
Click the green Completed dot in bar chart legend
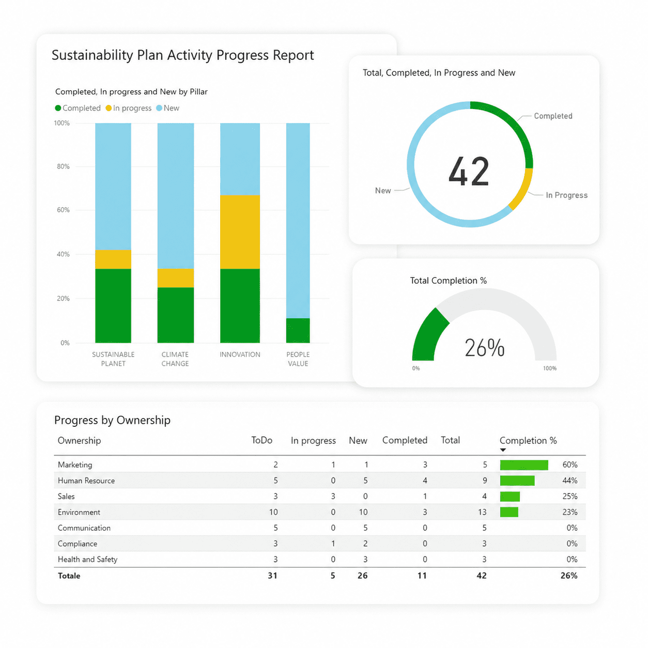pos(58,108)
